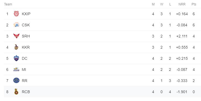Click the CSK team logo
201x101 pixels.
point(16,25)
